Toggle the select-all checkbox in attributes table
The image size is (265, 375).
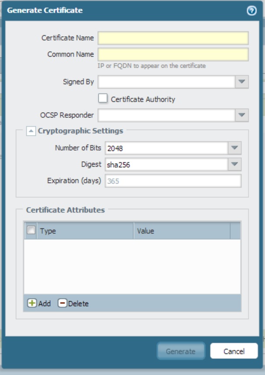[31, 231]
